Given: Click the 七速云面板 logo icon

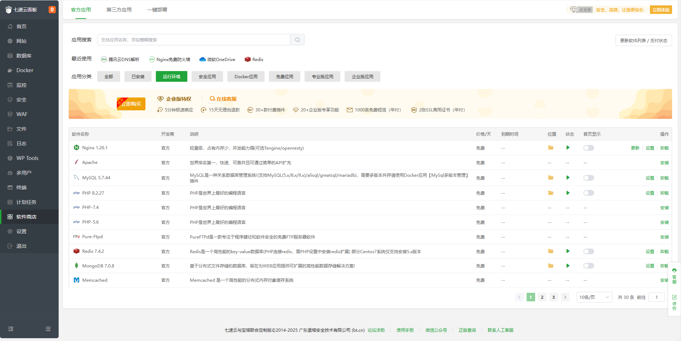Looking at the screenshot, I should coord(9,10).
